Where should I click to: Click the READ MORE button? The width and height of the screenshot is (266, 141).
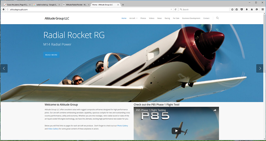[x=51, y=55]
